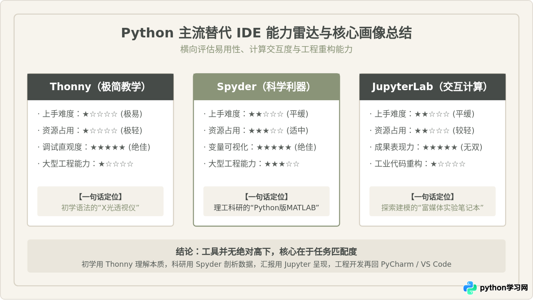This screenshot has height=300, width=533.
Task: Click the "Spyder（科学利器）" card header
Action: pyautogui.click(x=266, y=87)
